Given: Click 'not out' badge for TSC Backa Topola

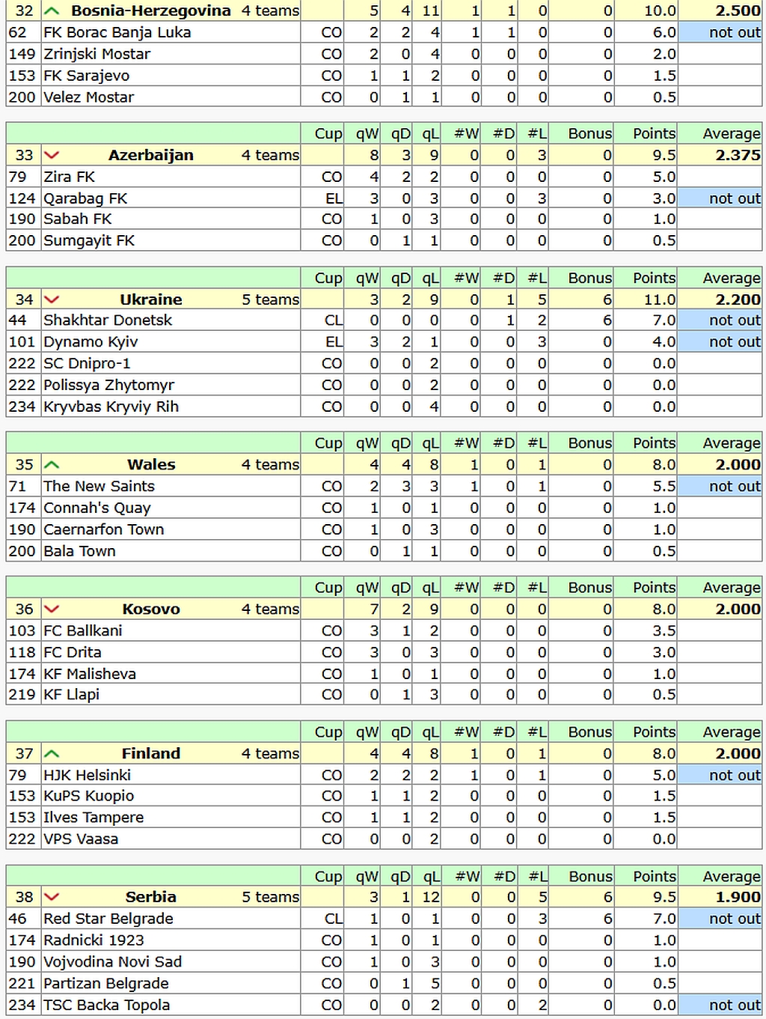Looking at the screenshot, I should (x=734, y=1005).
